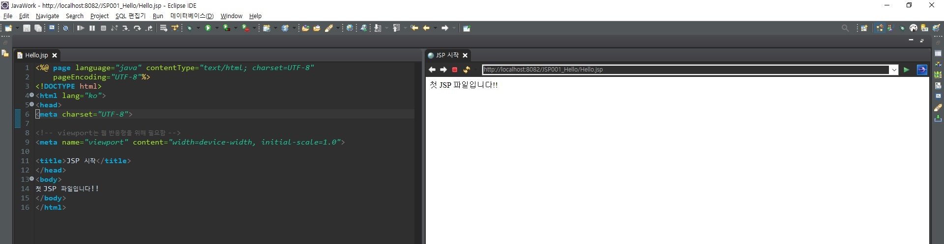944x244 pixels.
Task: Click the green Go to URL arrow
Action: point(906,70)
